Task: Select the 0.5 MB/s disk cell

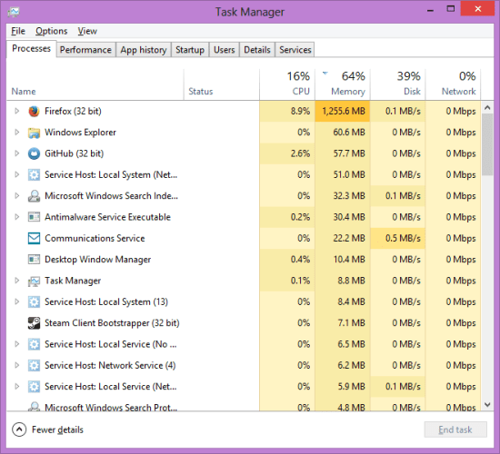Action: pyautogui.click(x=397, y=238)
